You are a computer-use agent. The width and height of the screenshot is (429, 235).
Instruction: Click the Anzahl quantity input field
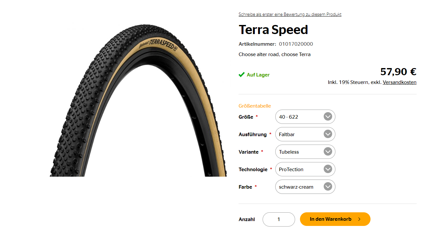coord(279,219)
